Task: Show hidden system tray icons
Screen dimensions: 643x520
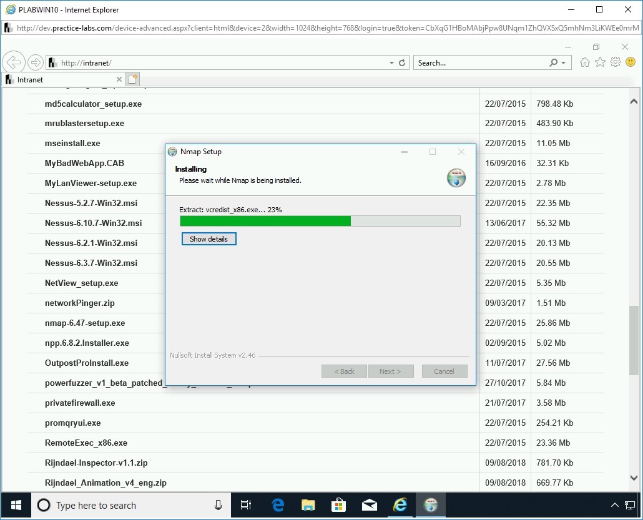Action: [614, 505]
